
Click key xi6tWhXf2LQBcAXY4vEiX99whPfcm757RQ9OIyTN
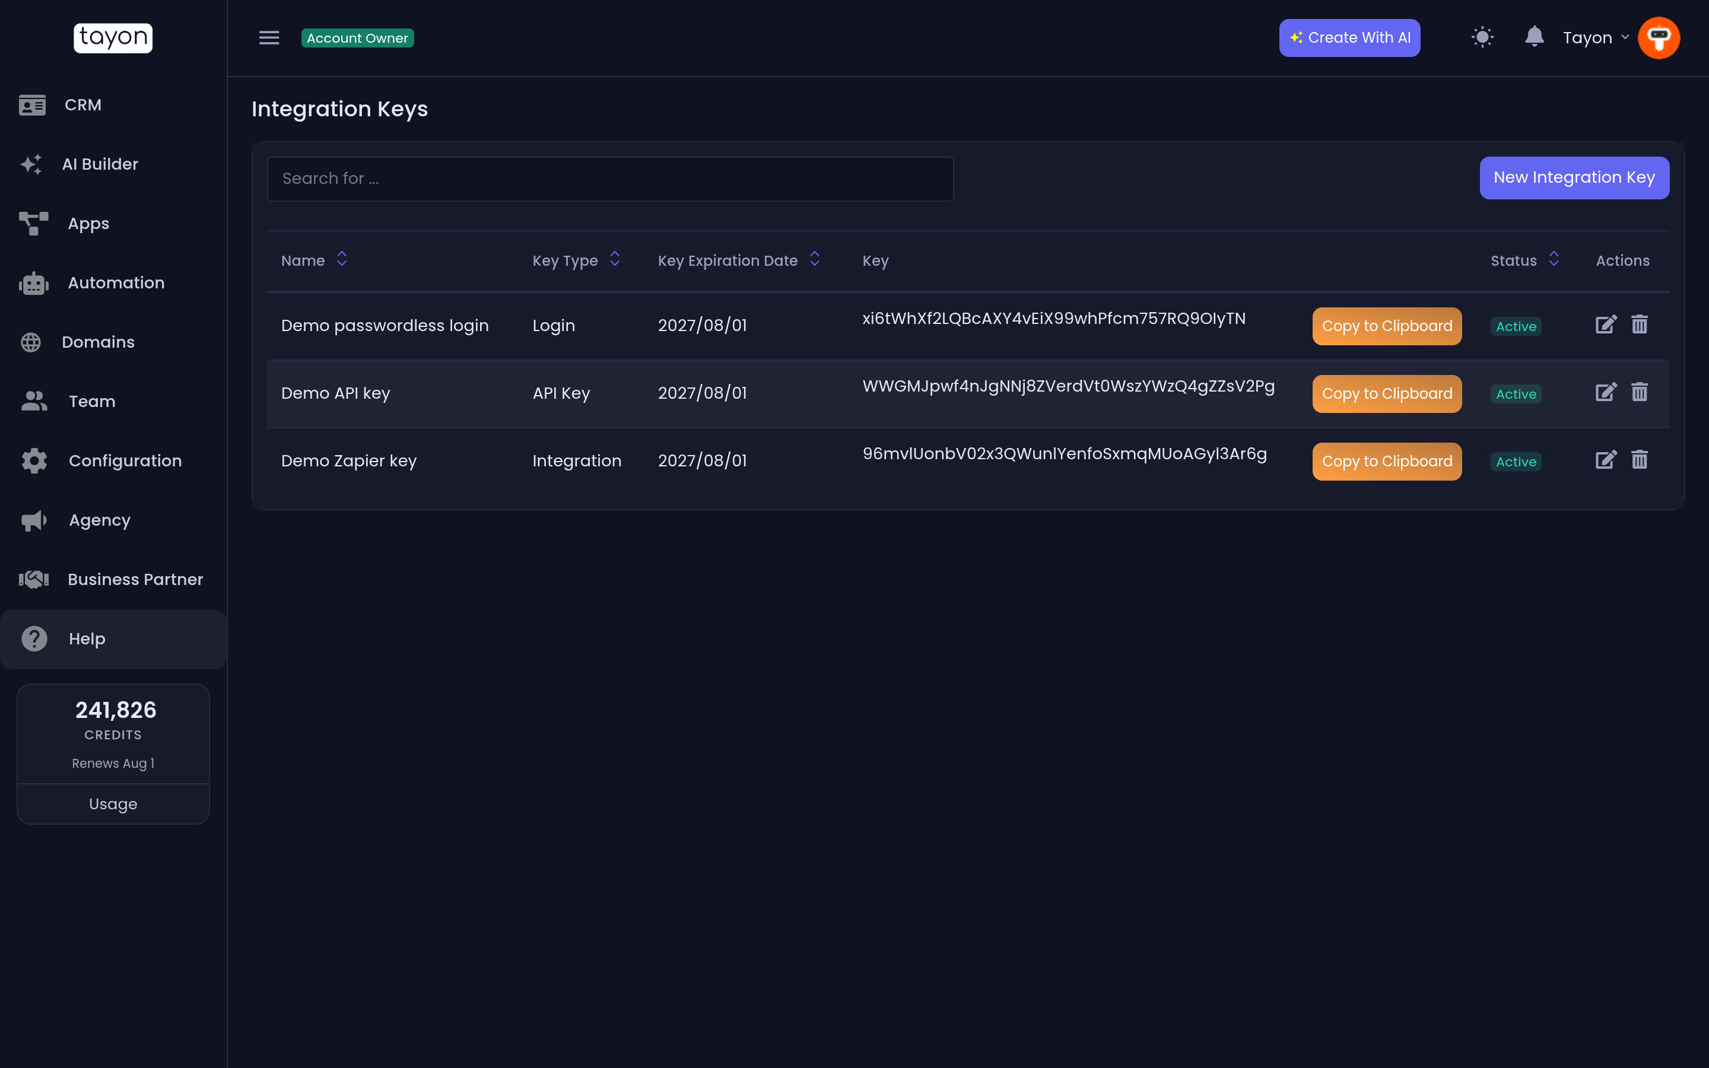point(1054,319)
